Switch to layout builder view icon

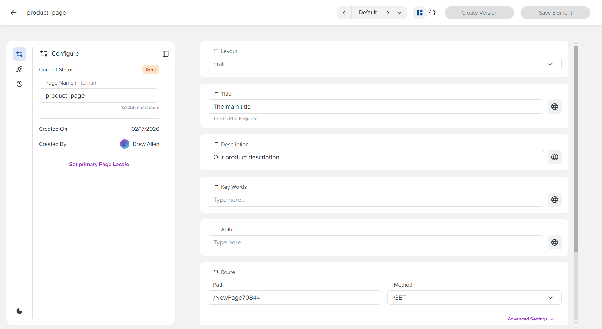click(419, 13)
